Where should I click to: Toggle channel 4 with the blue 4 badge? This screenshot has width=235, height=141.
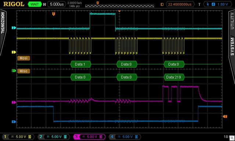click(x=112, y=137)
